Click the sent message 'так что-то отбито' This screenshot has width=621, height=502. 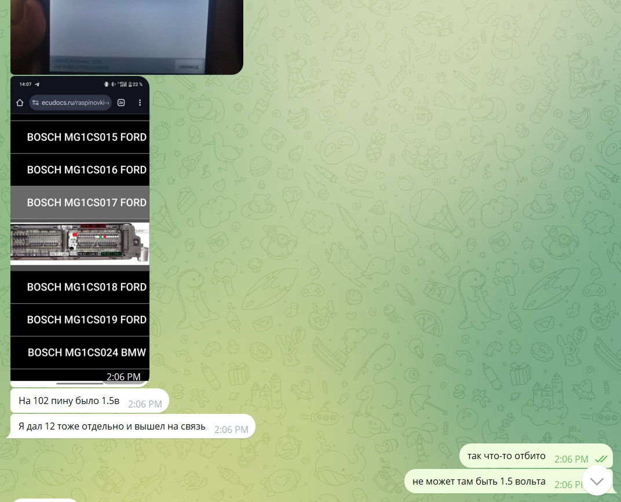[506, 456]
